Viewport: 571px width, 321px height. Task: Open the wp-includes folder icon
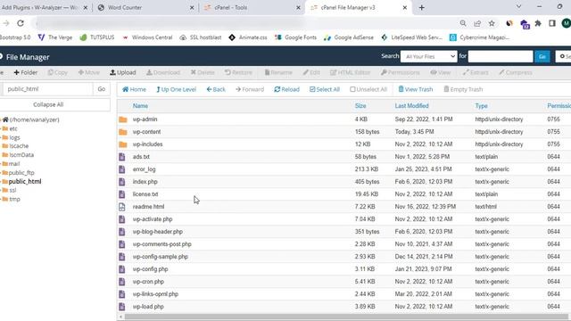123,144
